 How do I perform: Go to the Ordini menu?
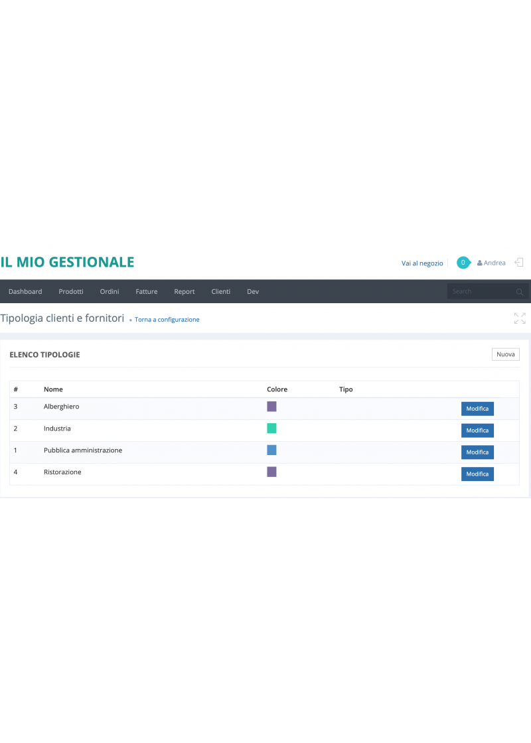(110, 291)
